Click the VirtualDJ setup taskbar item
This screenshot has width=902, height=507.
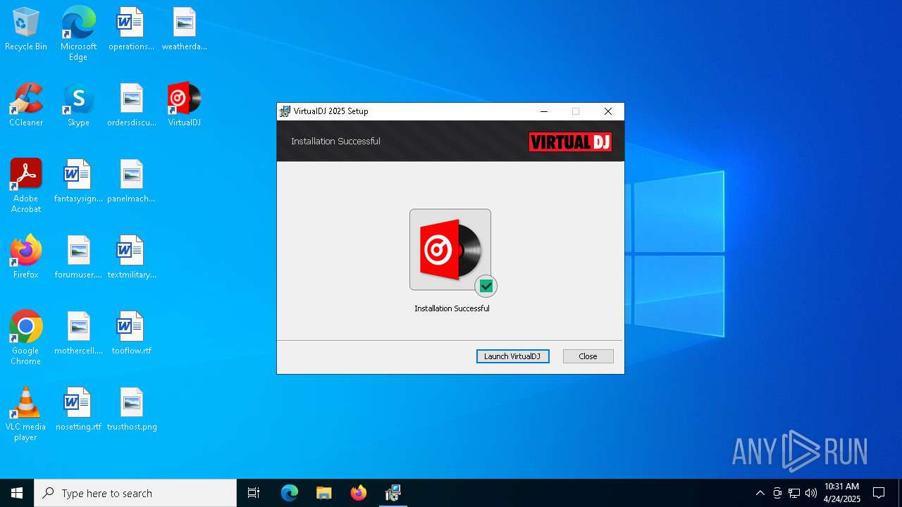coord(393,493)
